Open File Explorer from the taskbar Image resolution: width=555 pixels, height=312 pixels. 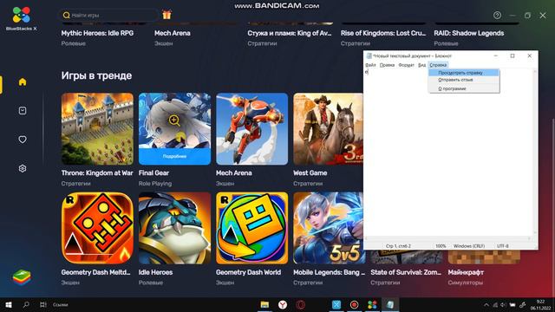tap(264, 305)
